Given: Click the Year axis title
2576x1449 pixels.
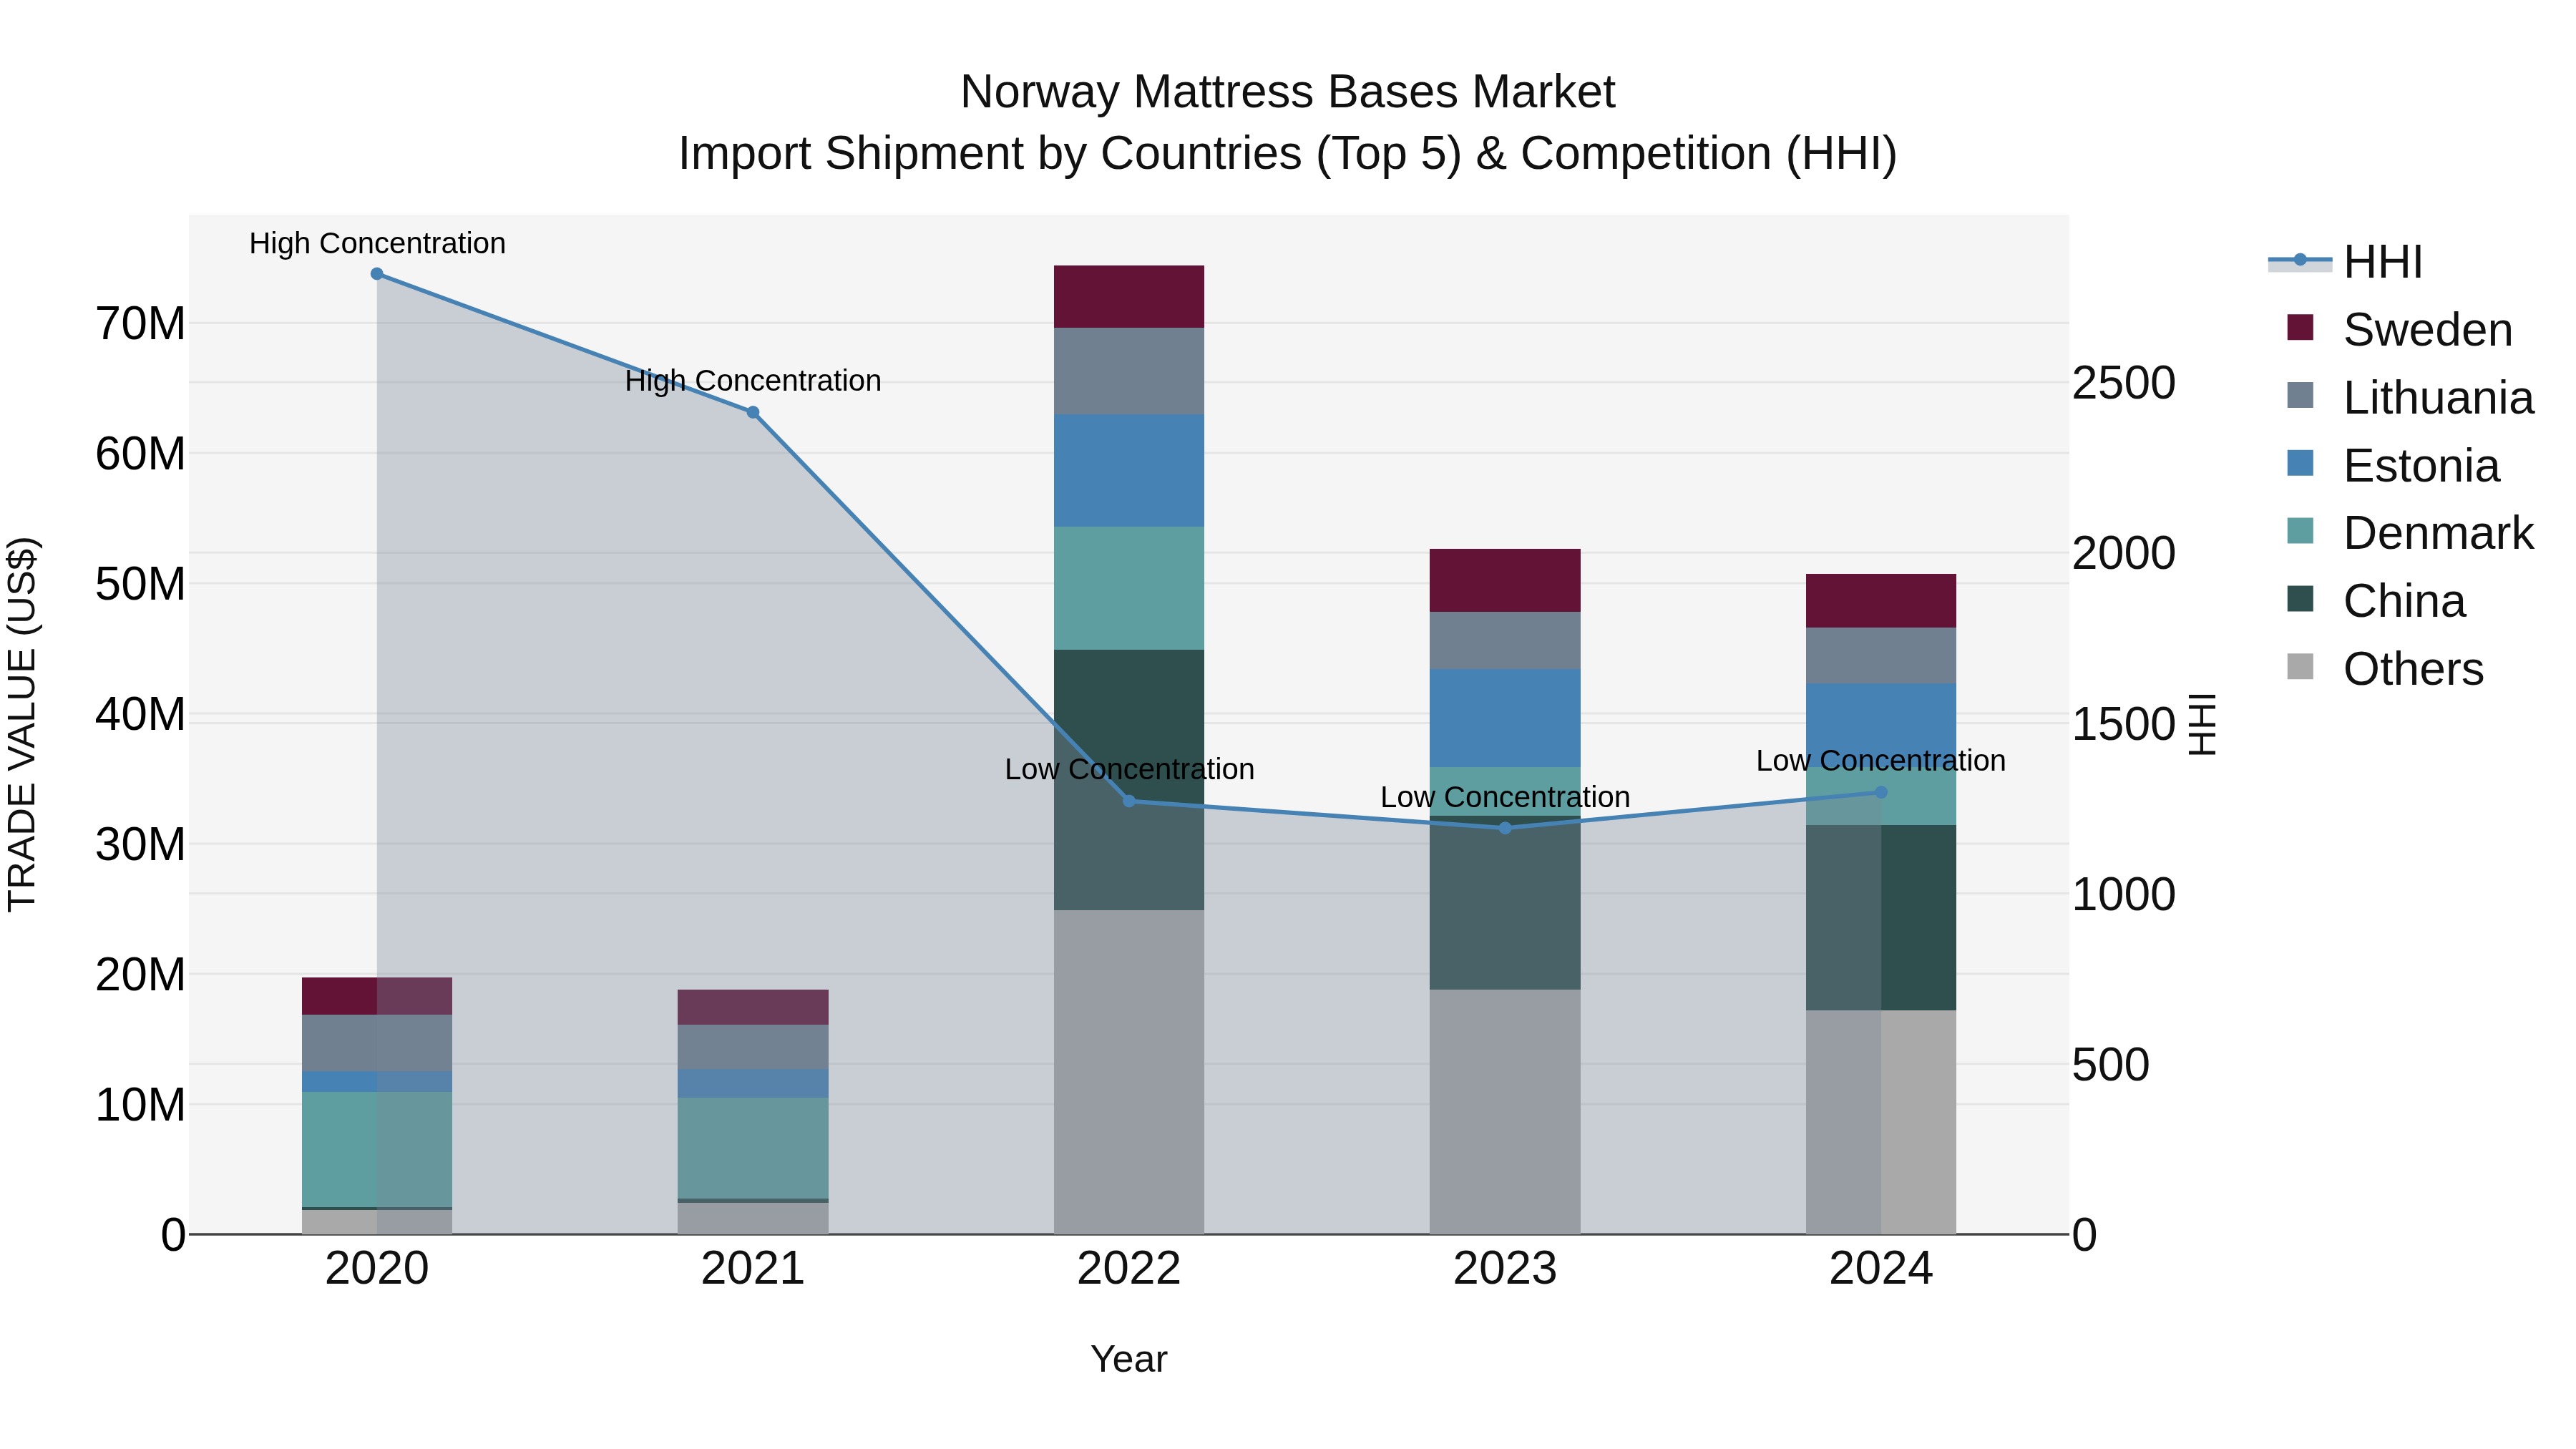Looking at the screenshot, I should pyautogui.click(x=1129, y=1359).
